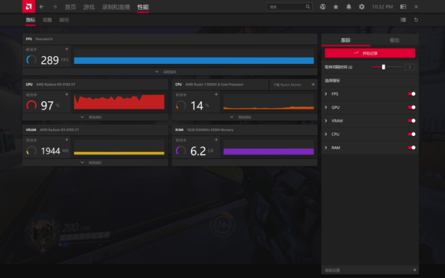Select the 性能 performance tab
Viewport: 445px width, 278px height.
(x=143, y=7)
